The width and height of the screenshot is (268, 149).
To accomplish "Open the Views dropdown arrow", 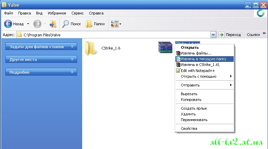I will (120, 24).
